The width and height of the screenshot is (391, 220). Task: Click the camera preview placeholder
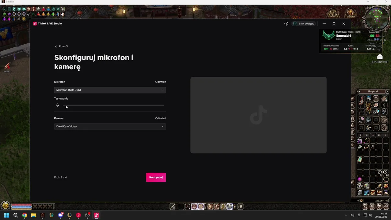(258, 115)
